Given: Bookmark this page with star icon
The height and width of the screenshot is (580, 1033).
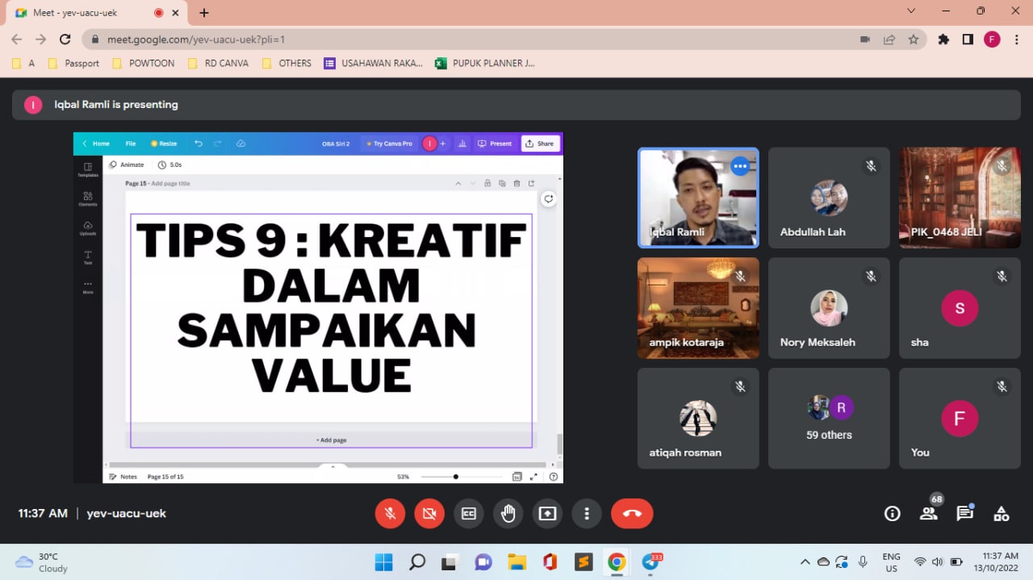Looking at the screenshot, I should point(914,40).
